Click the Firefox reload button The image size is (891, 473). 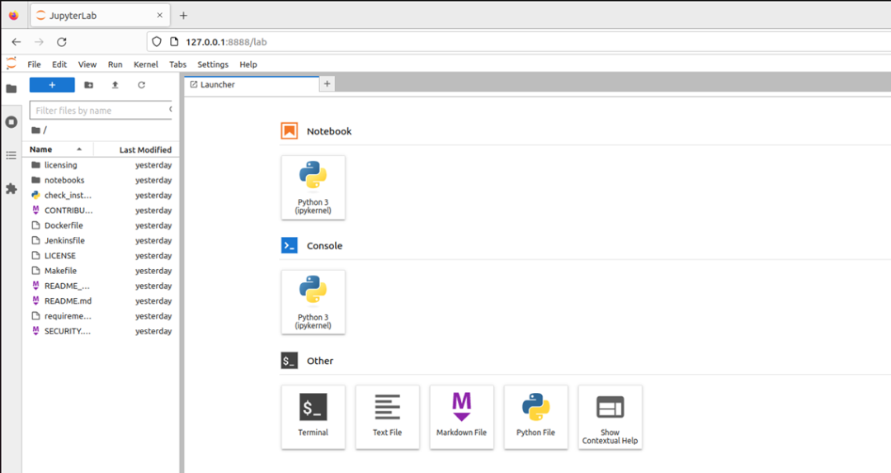pos(62,42)
